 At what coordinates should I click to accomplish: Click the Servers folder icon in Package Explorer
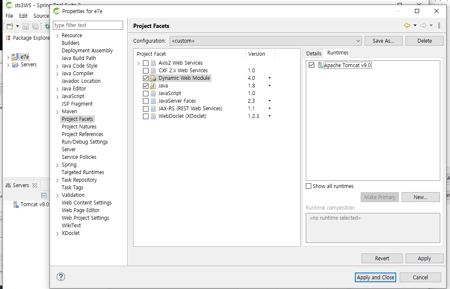(x=15, y=65)
